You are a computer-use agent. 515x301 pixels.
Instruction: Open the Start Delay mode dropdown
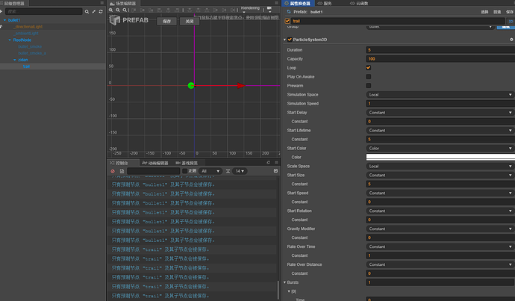pyautogui.click(x=440, y=112)
